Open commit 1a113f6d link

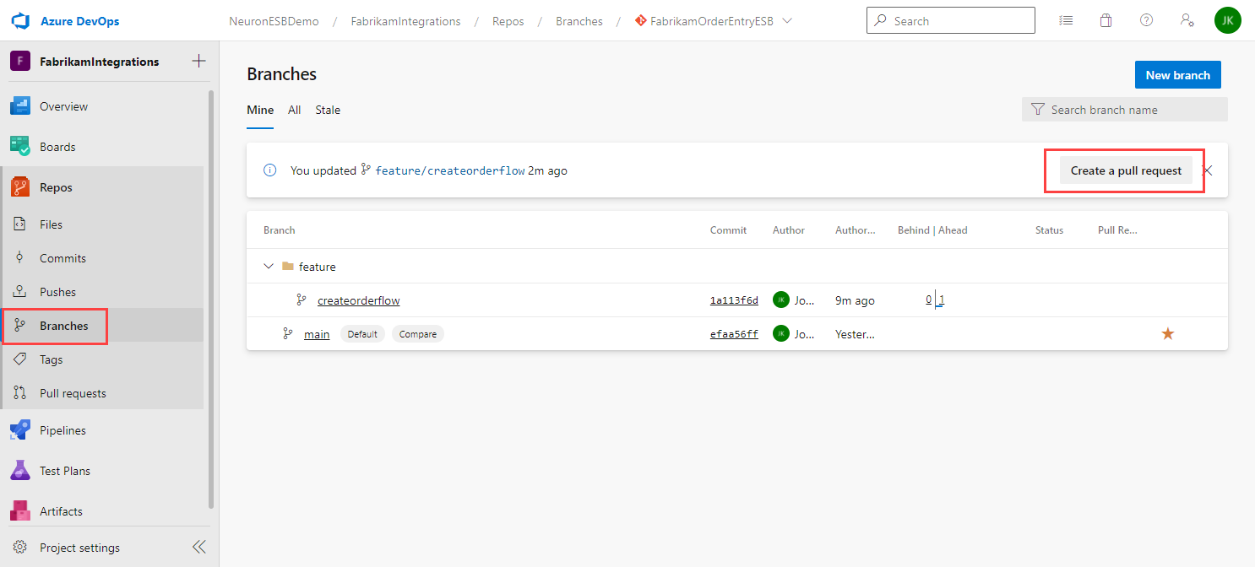click(x=734, y=300)
